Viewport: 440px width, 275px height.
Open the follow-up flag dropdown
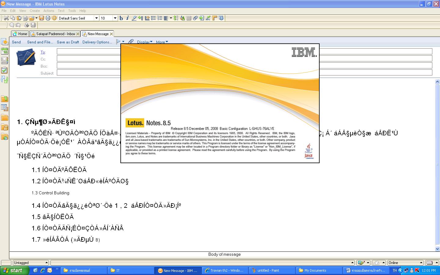click(x=123, y=42)
